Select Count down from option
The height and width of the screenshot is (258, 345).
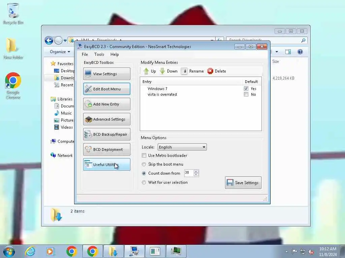(x=144, y=173)
